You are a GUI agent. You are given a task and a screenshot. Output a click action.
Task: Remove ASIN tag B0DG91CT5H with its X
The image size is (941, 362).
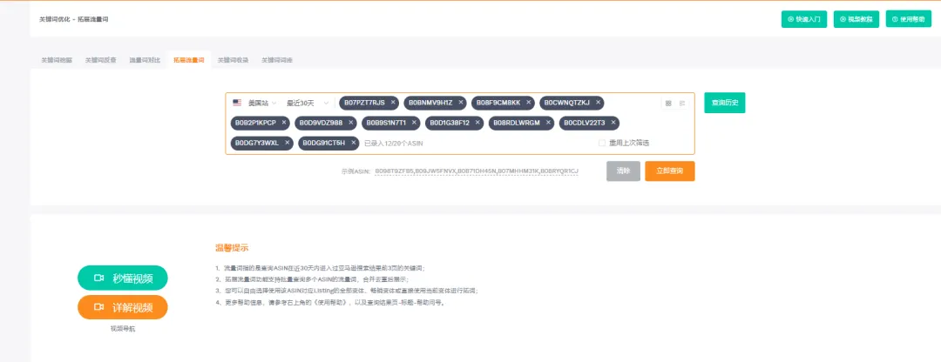point(354,143)
